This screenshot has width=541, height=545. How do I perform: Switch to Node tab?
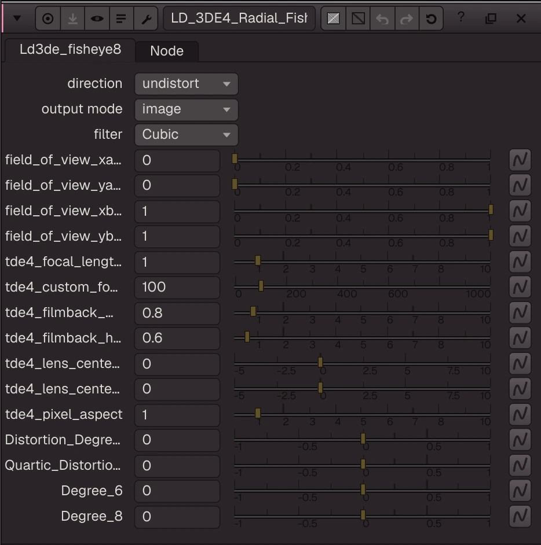[x=167, y=51]
